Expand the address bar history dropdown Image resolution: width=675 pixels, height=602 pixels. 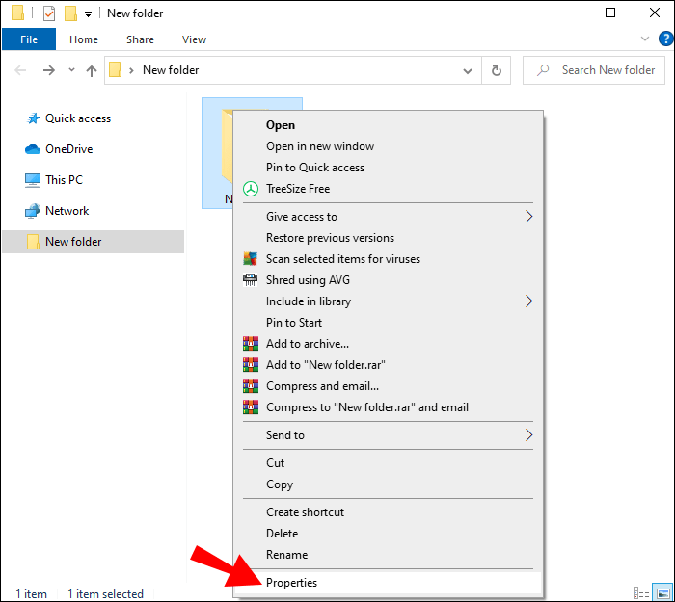point(468,71)
